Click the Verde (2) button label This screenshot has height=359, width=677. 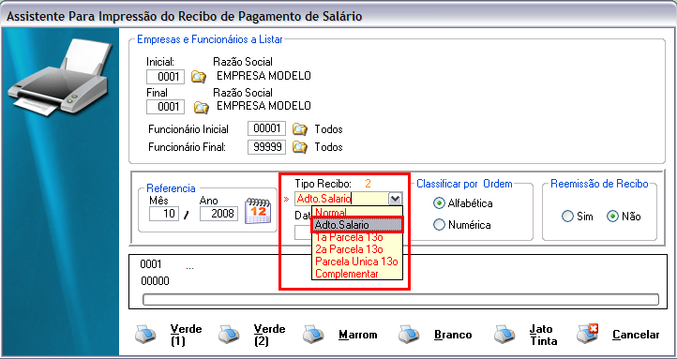[269, 335]
